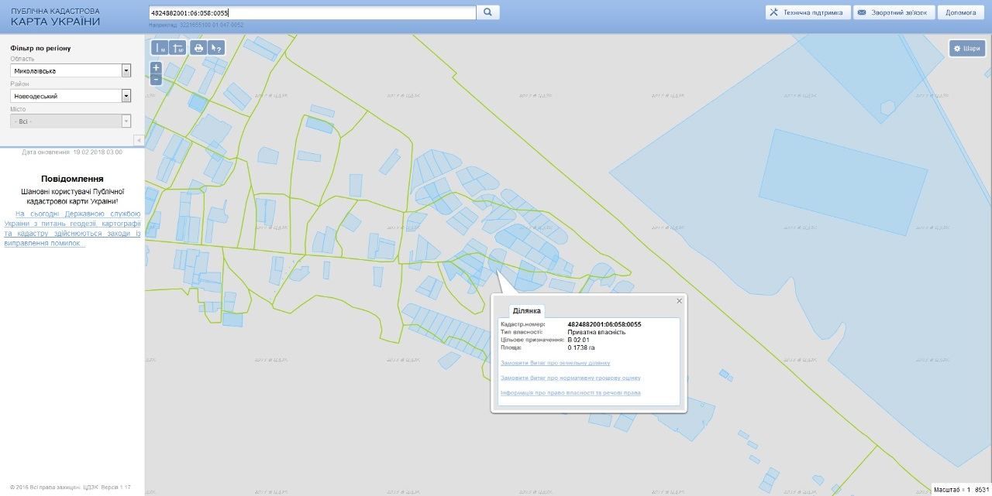This screenshot has width=992, height=496.
Task: Select the distance measurement tool
Action: 160,48
